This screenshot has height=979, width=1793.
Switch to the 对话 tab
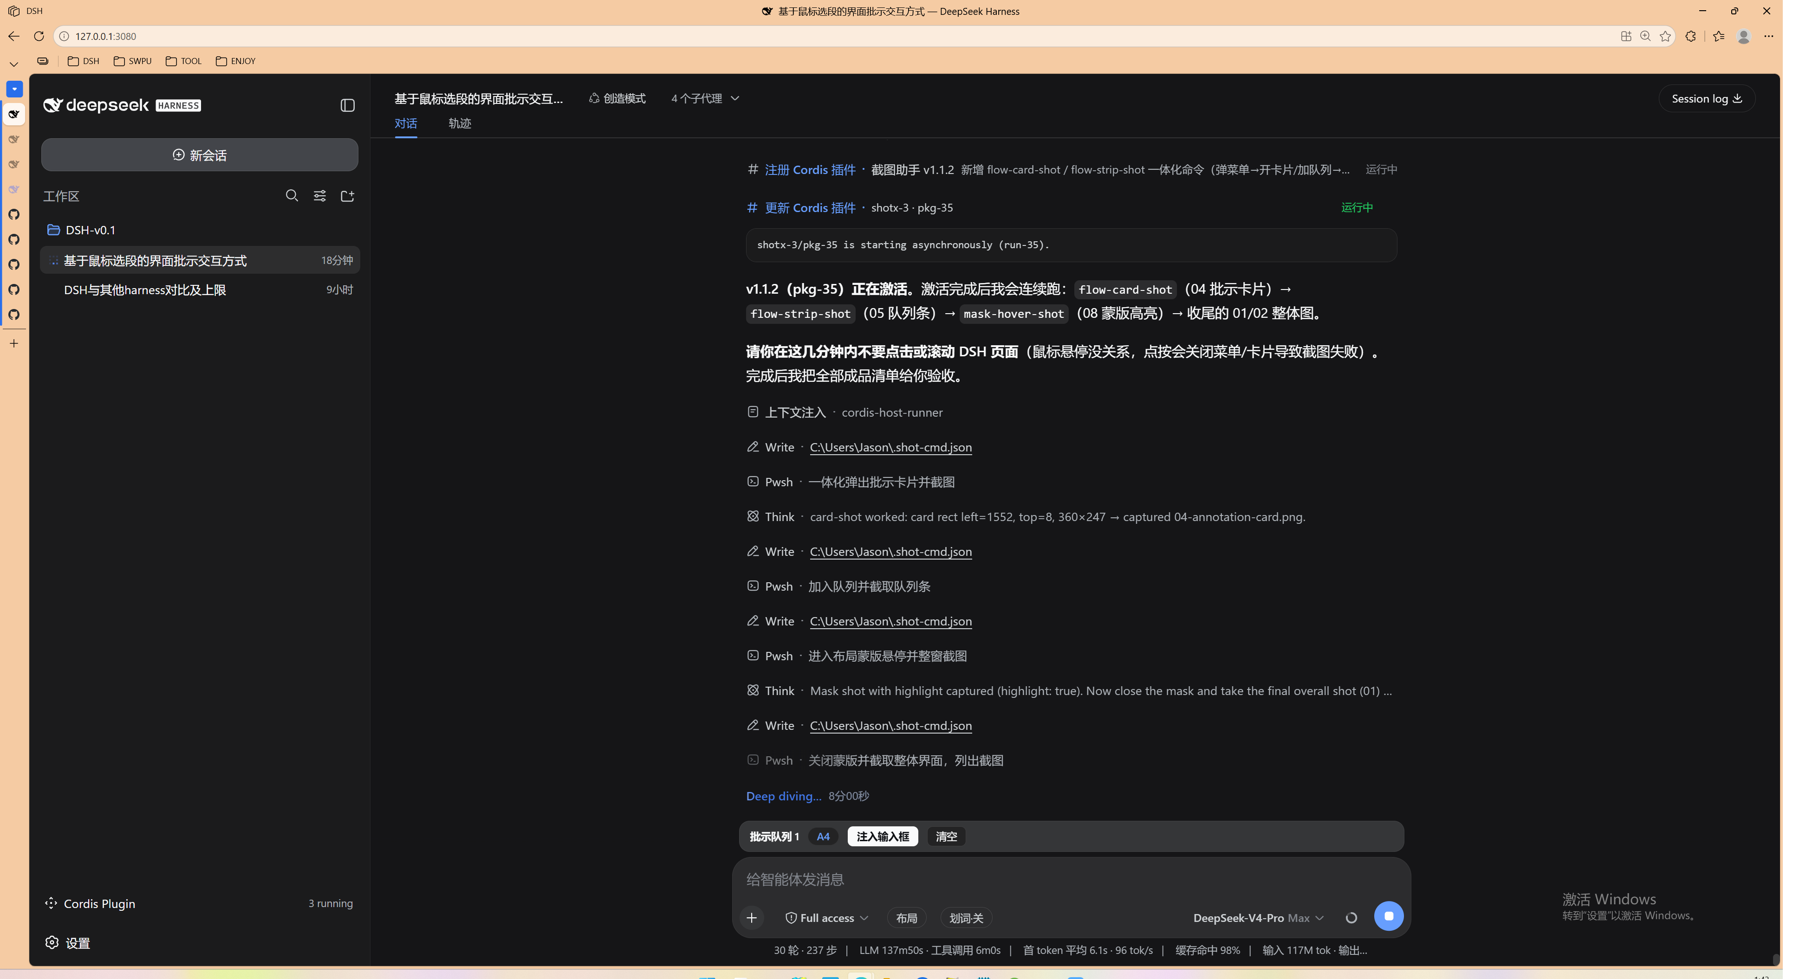tap(406, 123)
